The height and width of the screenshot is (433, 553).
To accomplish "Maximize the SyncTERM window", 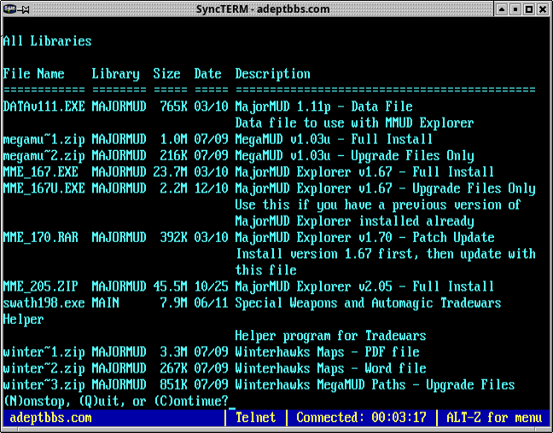I will tap(529, 9).
